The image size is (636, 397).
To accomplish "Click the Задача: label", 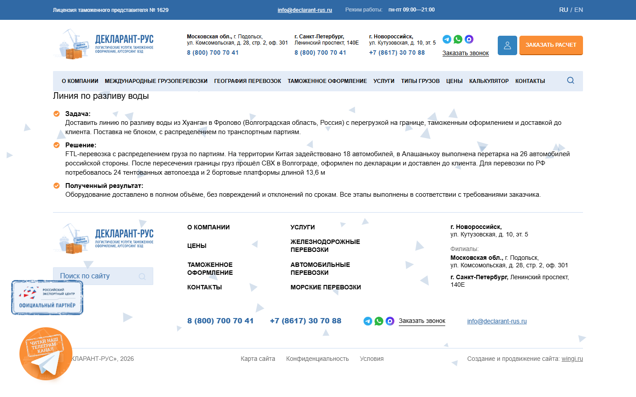I will (78, 114).
